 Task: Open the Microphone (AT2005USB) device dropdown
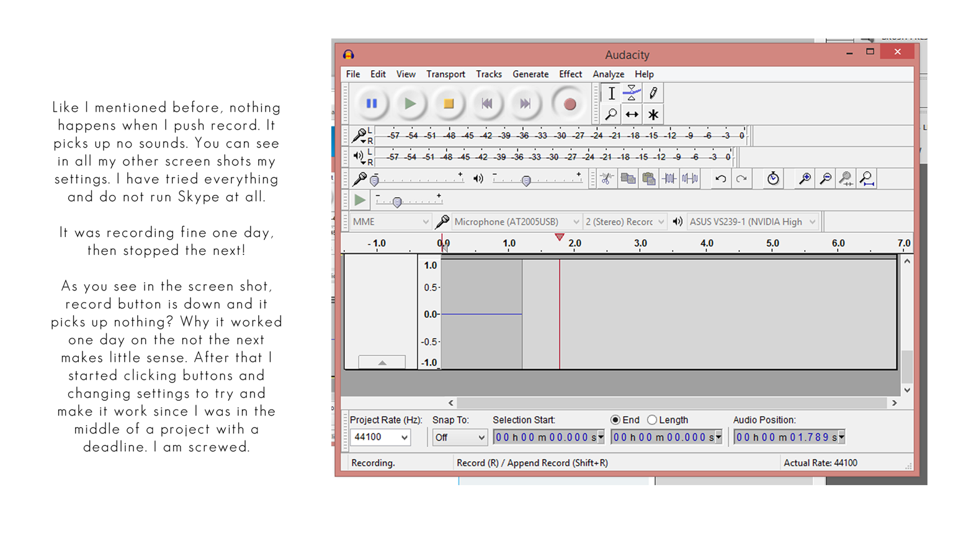pos(516,221)
